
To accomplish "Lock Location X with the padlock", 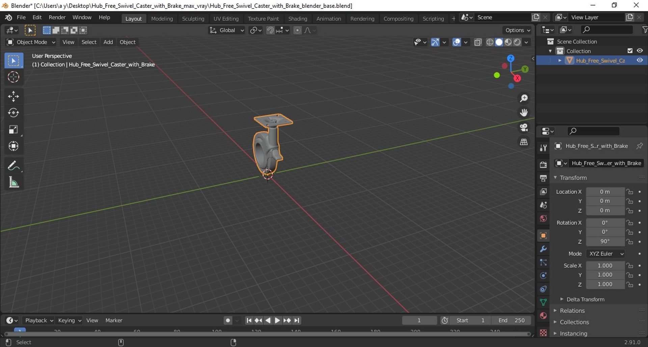I will click(630, 192).
